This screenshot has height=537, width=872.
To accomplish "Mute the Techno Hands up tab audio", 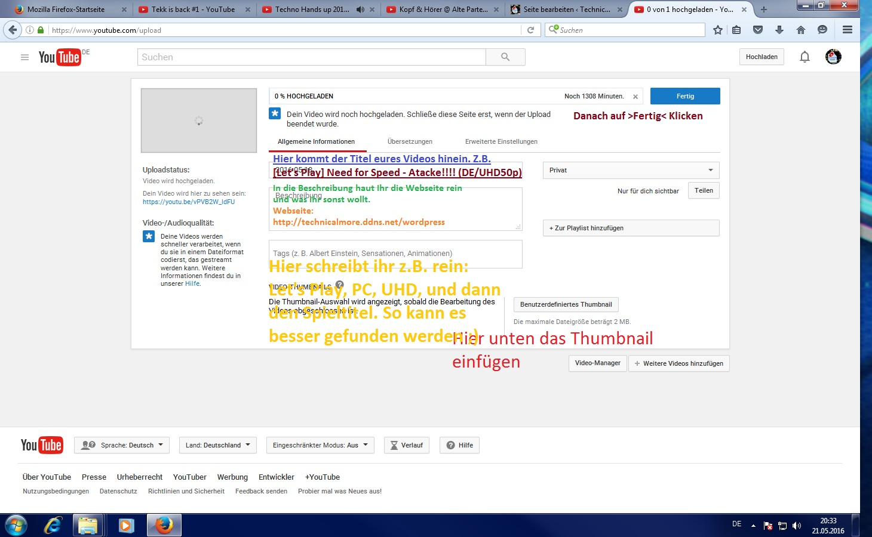I will 360,10.
